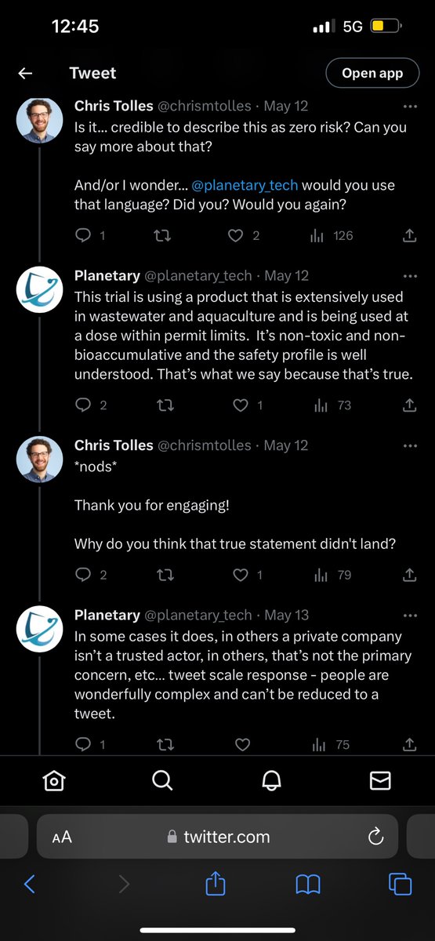The image size is (435, 941).
Task: Reload the page in Safari
Action: 375,837
